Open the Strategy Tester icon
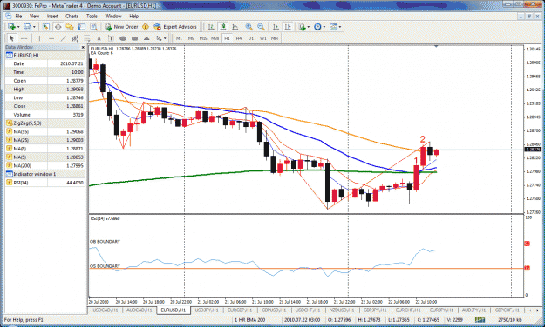545x327 pixels. click(93, 27)
